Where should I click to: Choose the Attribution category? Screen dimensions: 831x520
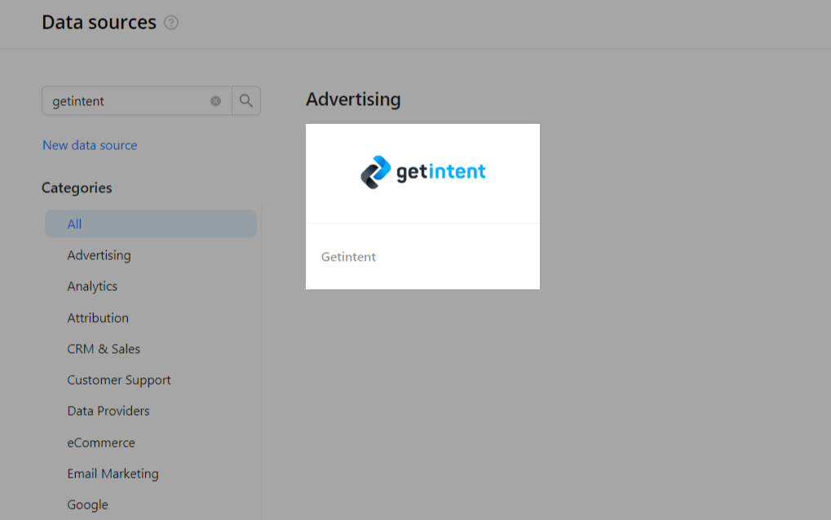coord(98,318)
